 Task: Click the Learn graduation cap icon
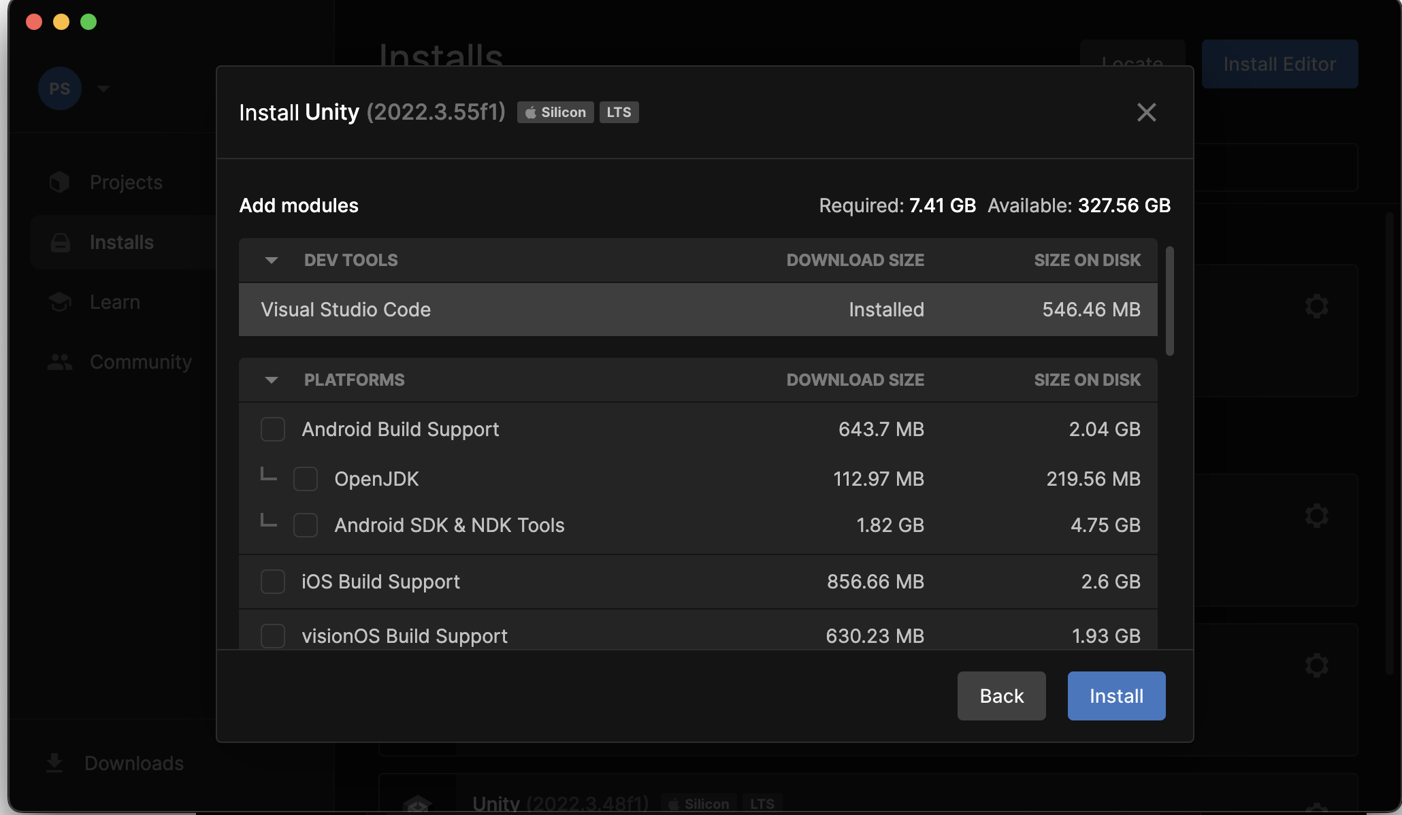(60, 302)
